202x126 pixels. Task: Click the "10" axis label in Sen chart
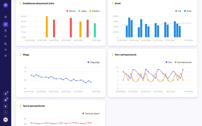click(117, 68)
